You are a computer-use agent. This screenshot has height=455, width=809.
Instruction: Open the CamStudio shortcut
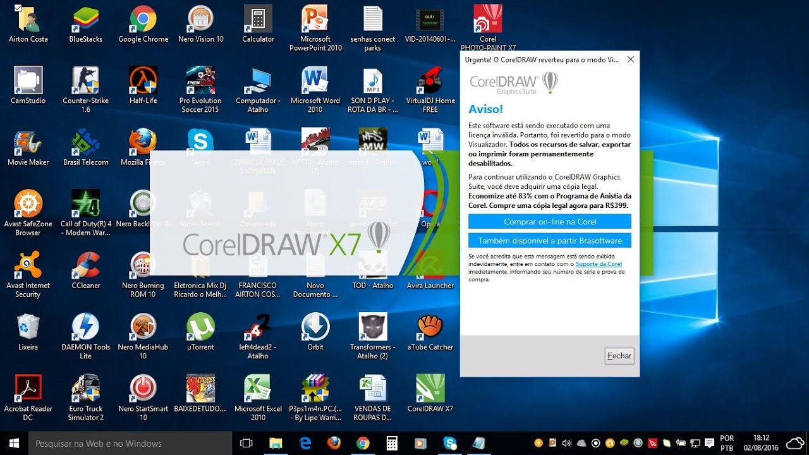(28, 85)
